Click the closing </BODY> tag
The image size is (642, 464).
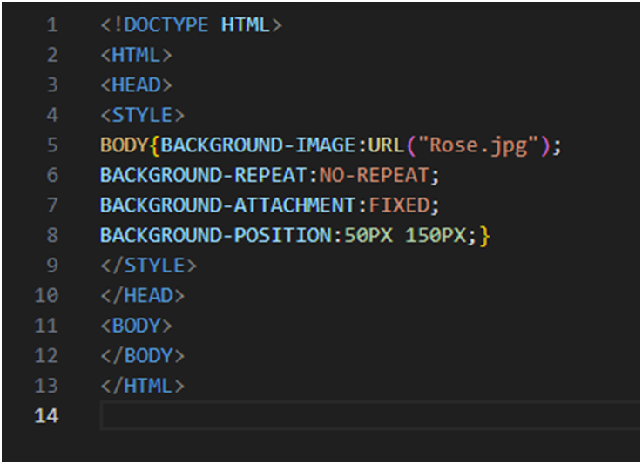[143, 356]
